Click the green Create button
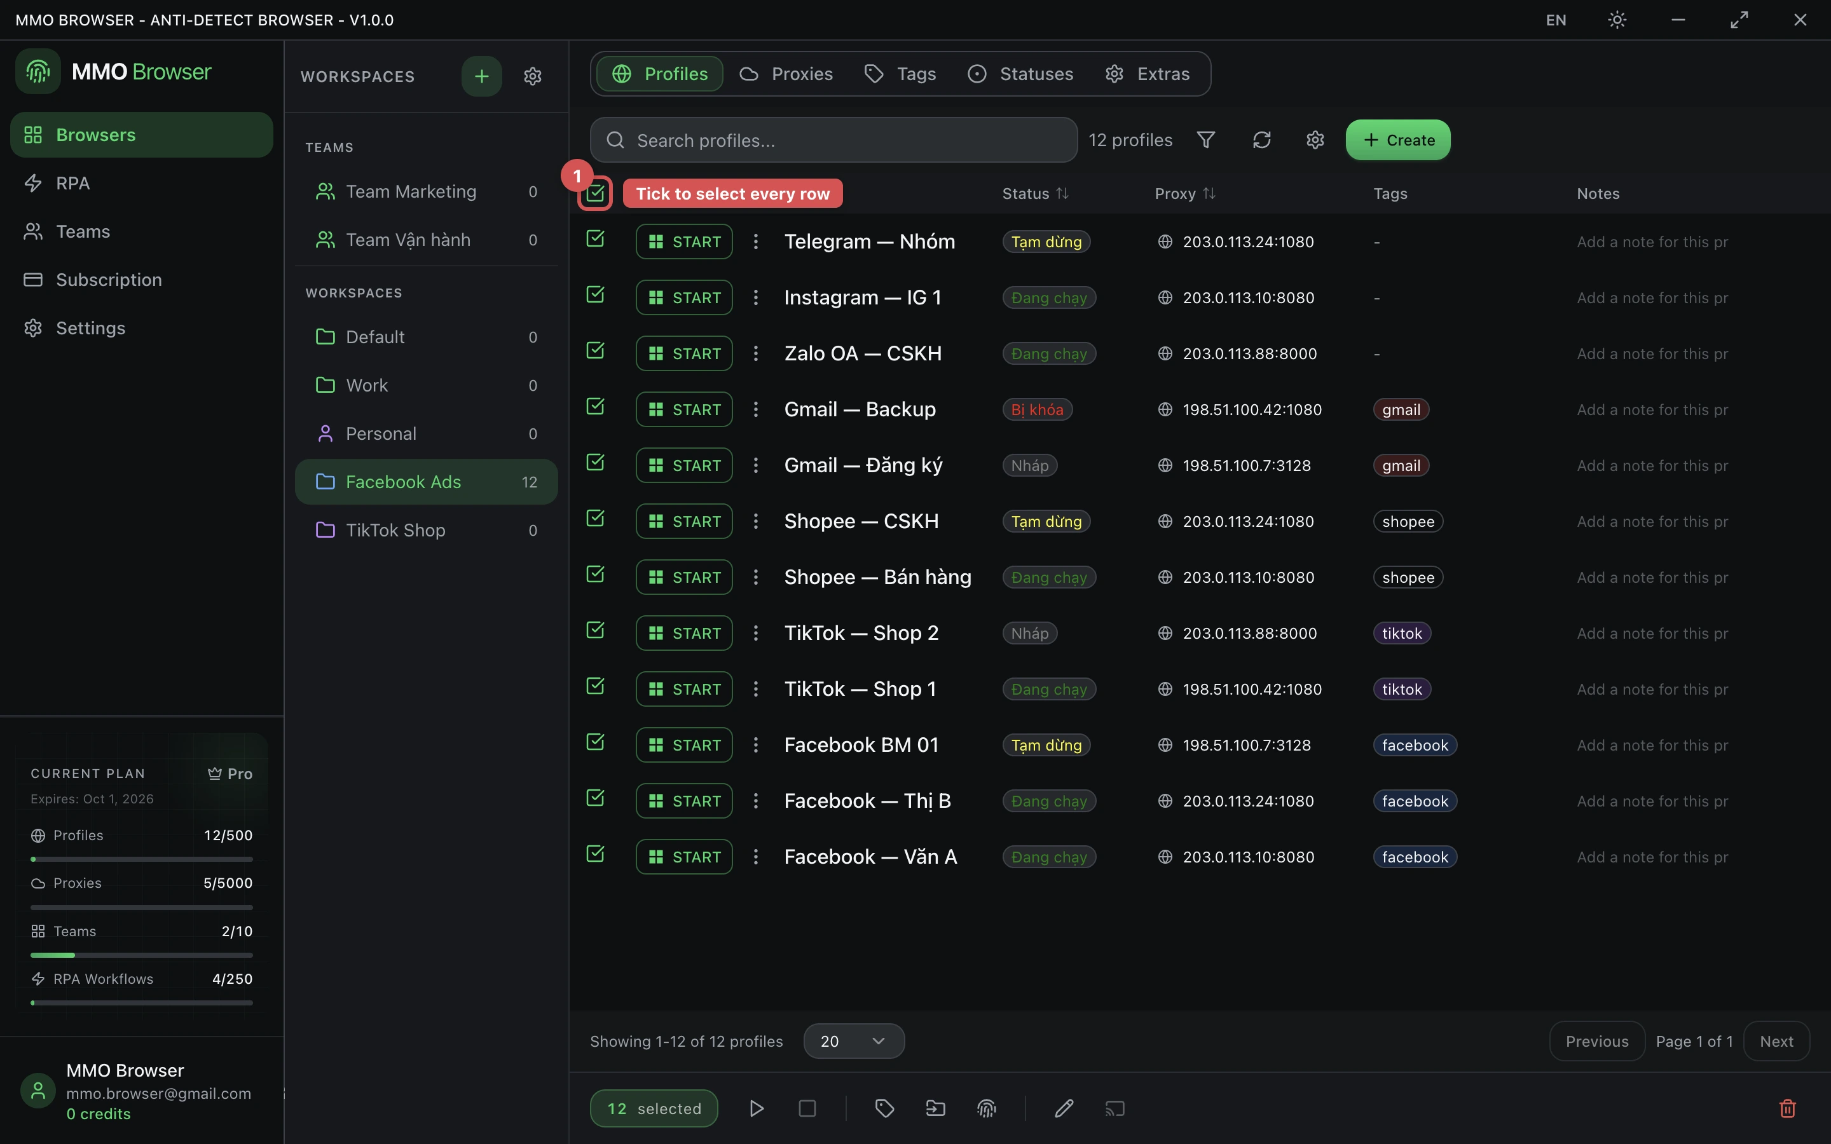The image size is (1831, 1144). tap(1397, 140)
